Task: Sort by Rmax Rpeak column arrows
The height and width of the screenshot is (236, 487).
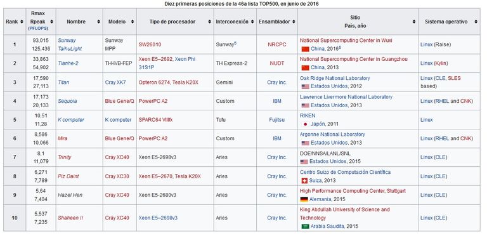Action: click(x=51, y=22)
